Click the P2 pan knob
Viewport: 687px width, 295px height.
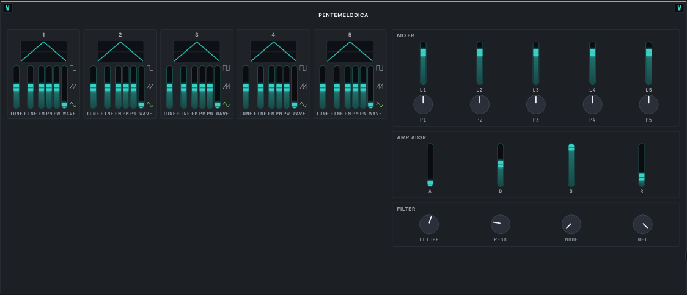[x=480, y=104]
